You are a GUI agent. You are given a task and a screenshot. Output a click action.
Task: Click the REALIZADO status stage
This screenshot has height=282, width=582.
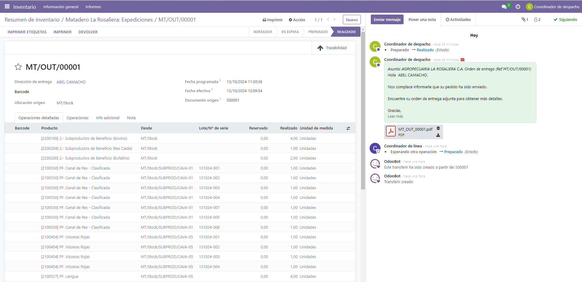coord(346,32)
